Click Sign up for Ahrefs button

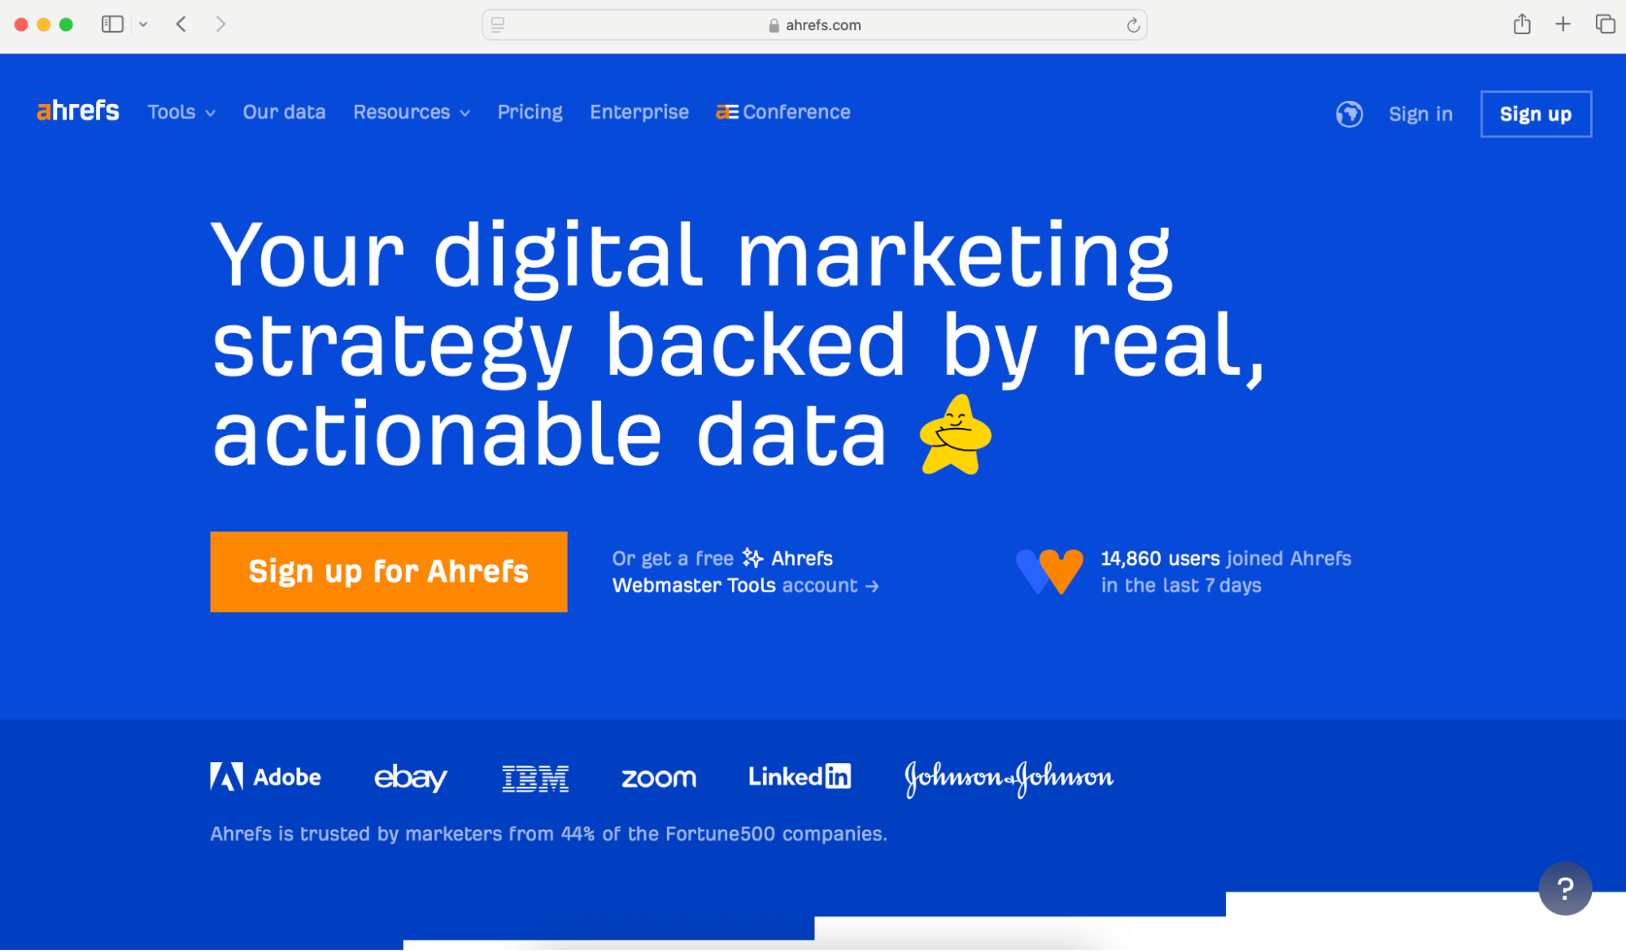point(390,572)
